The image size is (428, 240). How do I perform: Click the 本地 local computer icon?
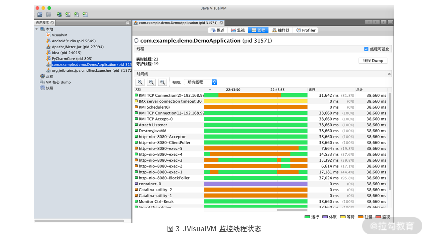click(42, 29)
